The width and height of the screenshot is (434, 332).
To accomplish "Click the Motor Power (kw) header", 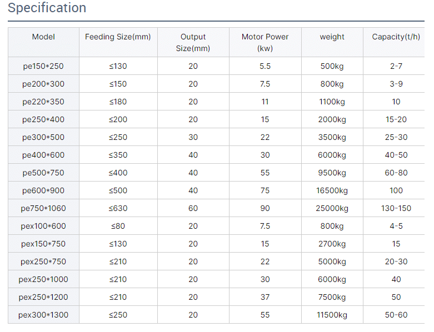I will tap(265, 43).
